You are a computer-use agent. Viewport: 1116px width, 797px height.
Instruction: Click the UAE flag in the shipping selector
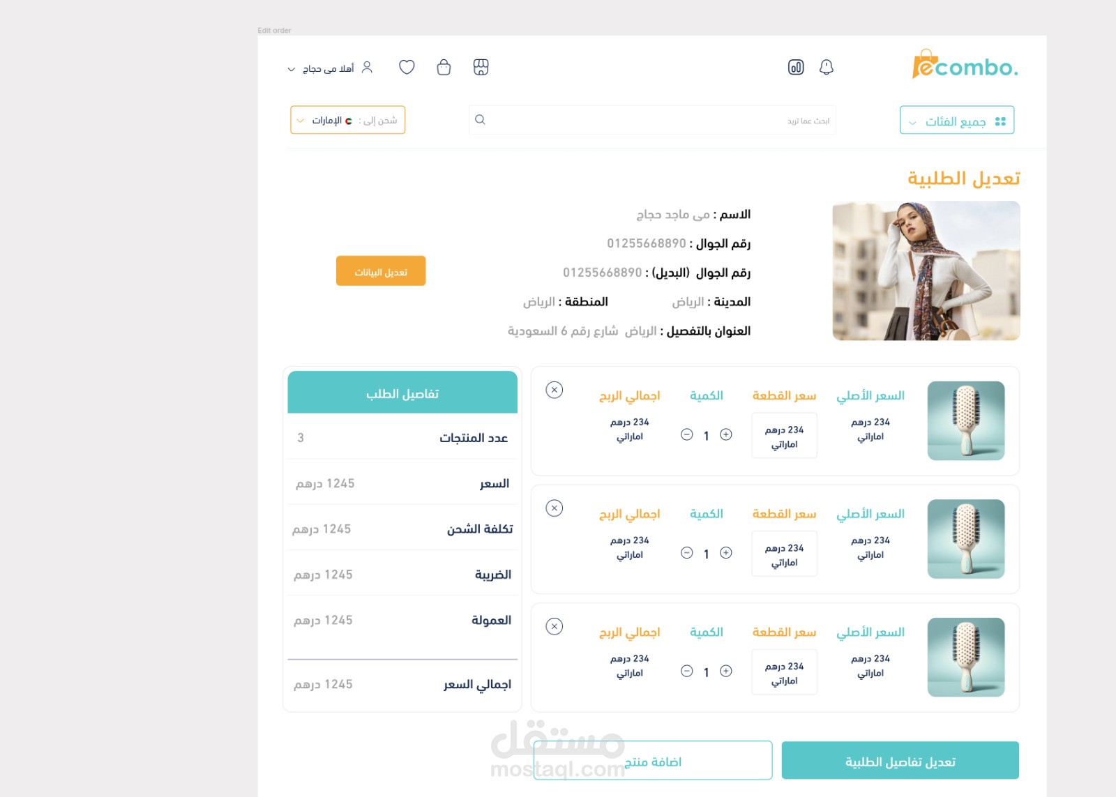(x=347, y=120)
